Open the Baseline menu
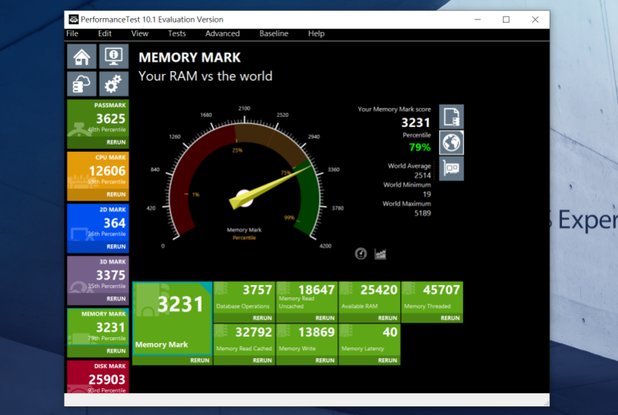Image resolution: width=618 pixels, height=415 pixels. (x=274, y=33)
